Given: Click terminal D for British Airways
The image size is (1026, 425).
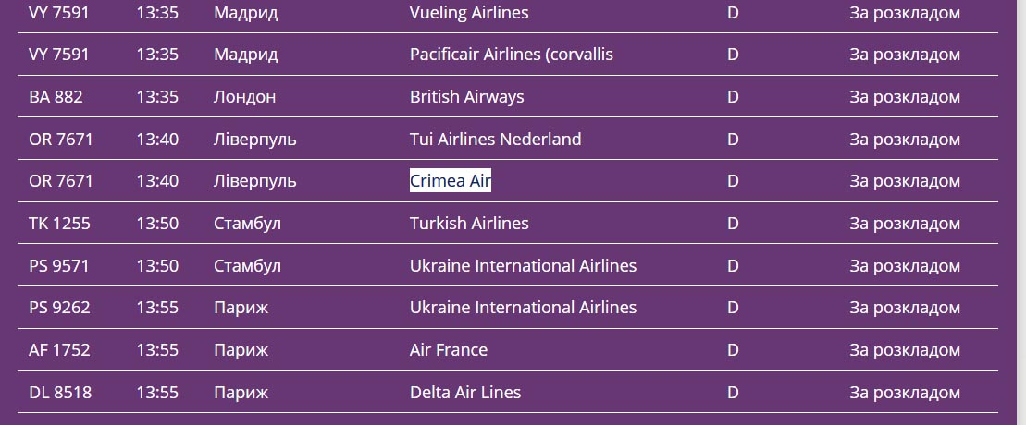Looking at the screenshot, I should 733,97.
